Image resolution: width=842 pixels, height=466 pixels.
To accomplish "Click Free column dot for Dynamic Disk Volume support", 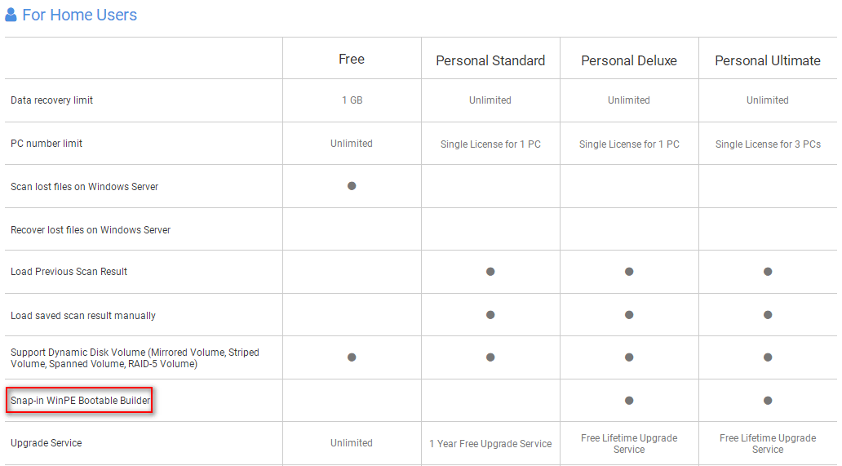I will [352, 357].
